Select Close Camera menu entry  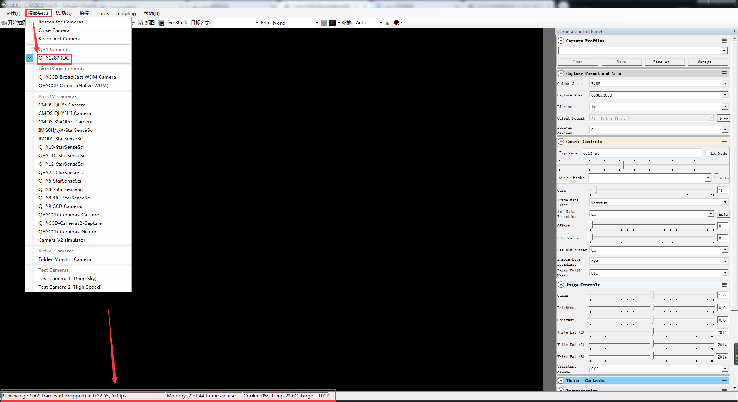click(78, 30)
